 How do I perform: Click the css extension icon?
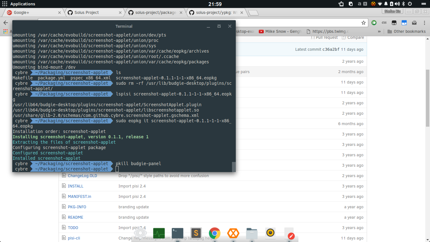point(384,23)
